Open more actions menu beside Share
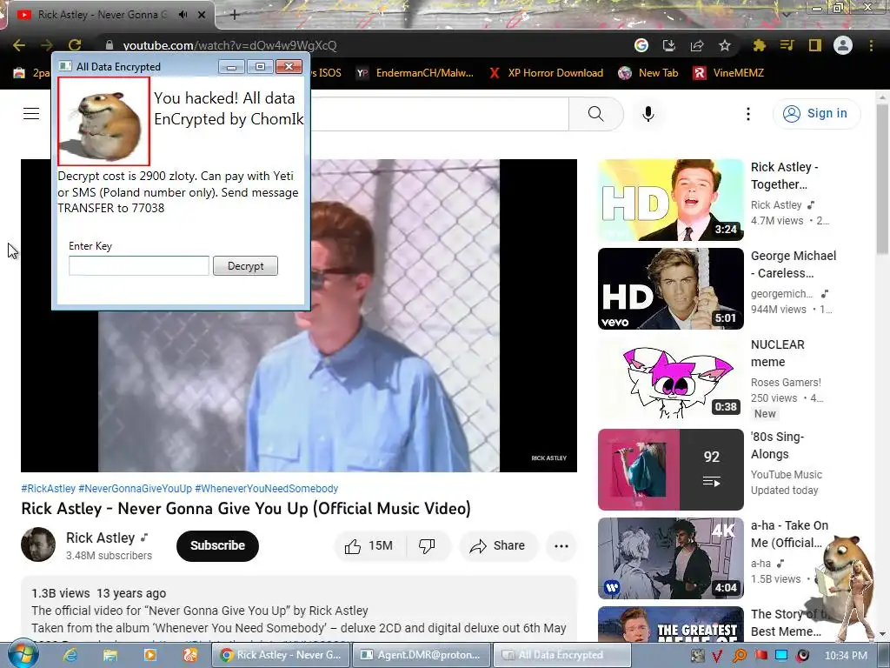The height and width of the screenshot is (668, 890). [561, 546]
